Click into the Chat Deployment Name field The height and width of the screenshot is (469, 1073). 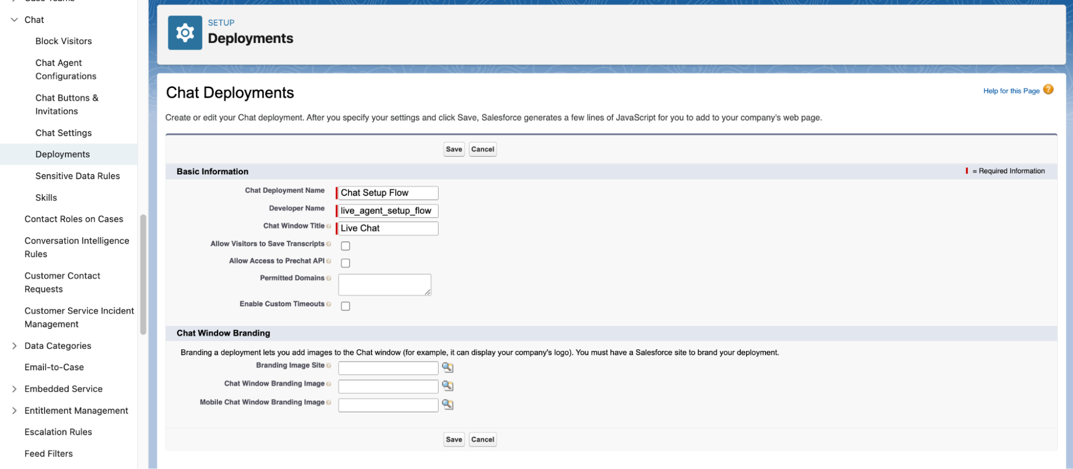coord(388,193)
